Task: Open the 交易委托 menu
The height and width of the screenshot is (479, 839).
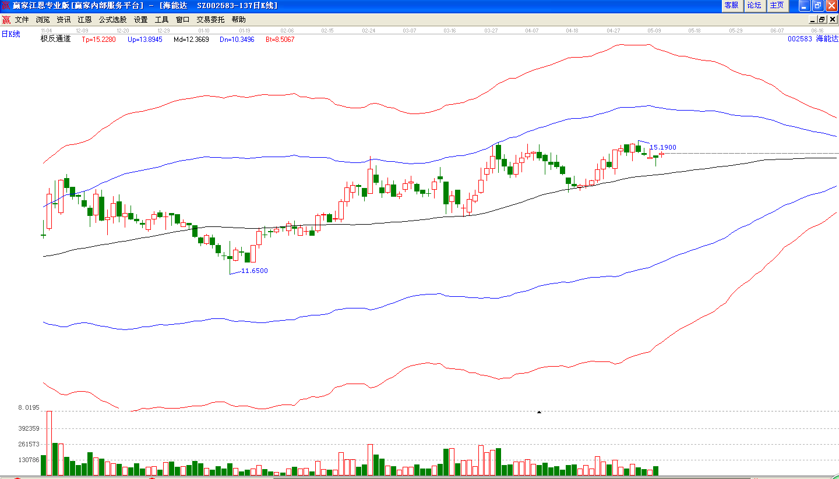Action: pyautogui.click(x=210, y=20)
